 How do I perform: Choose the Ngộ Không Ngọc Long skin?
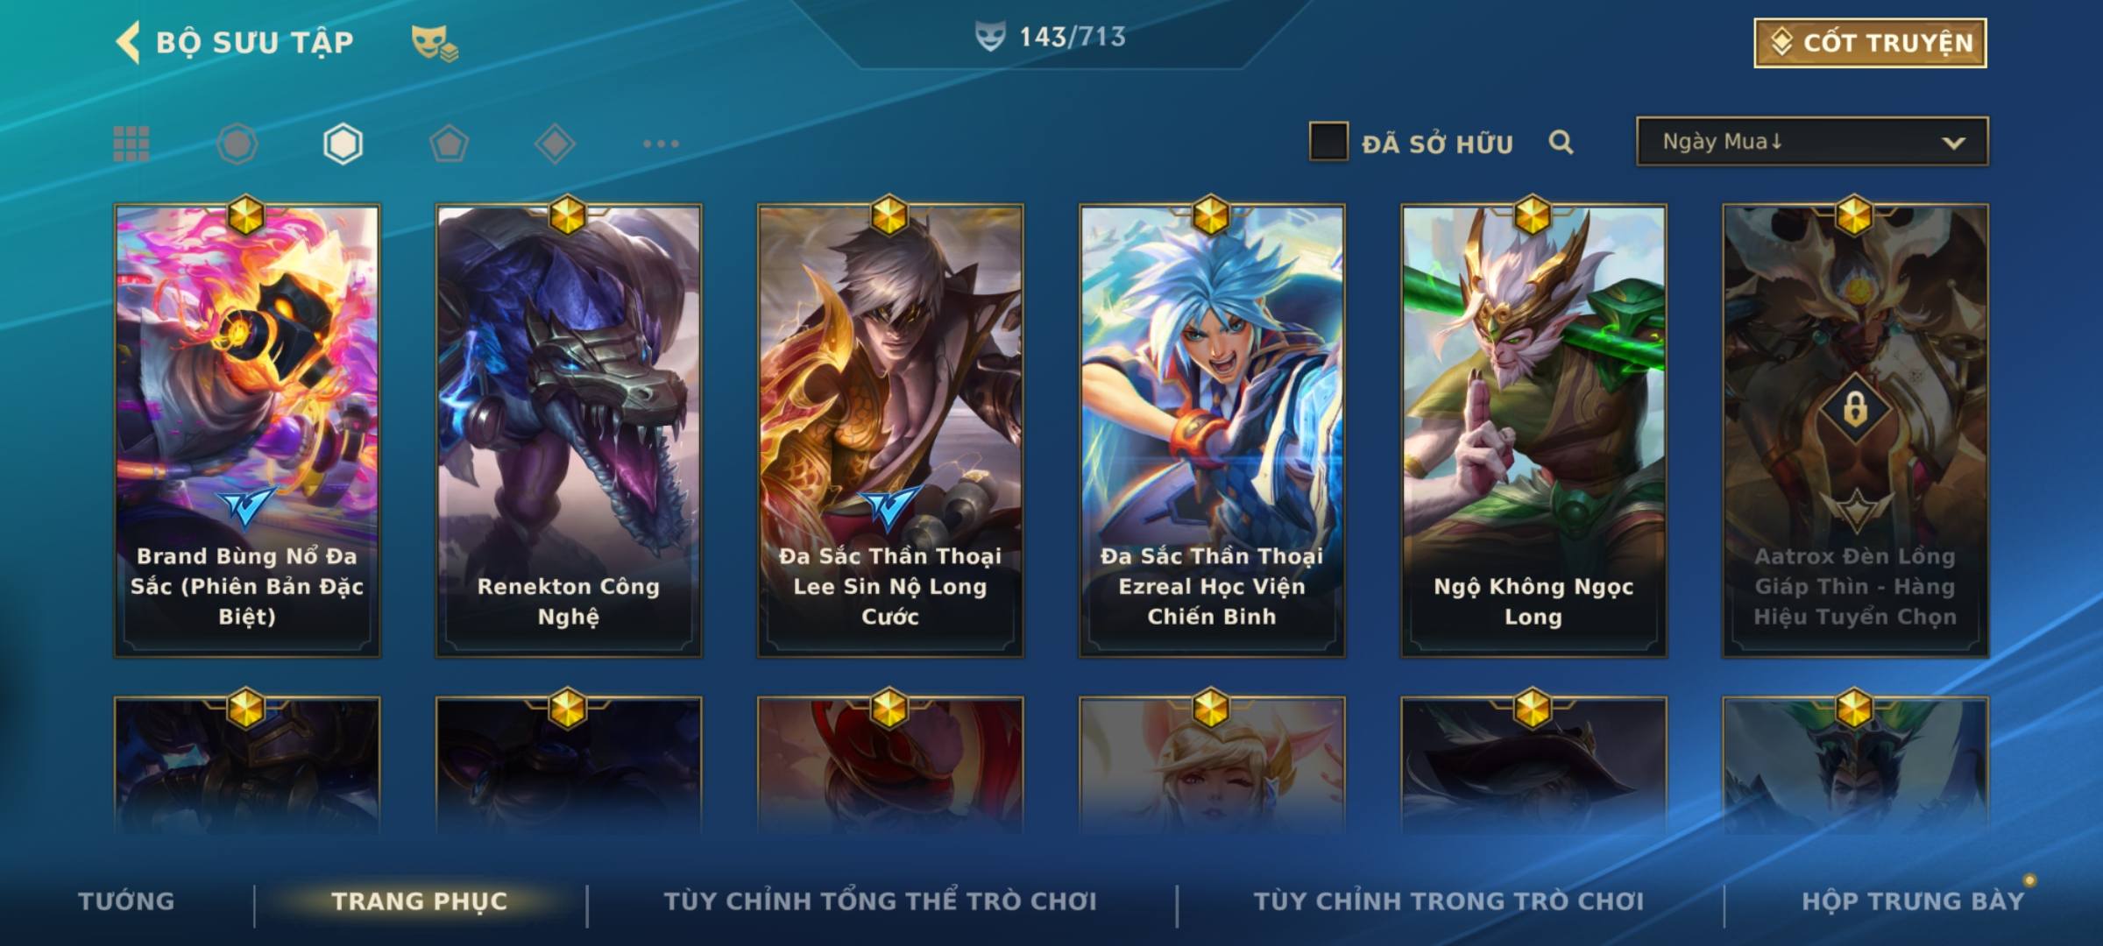pos(1533,430)
